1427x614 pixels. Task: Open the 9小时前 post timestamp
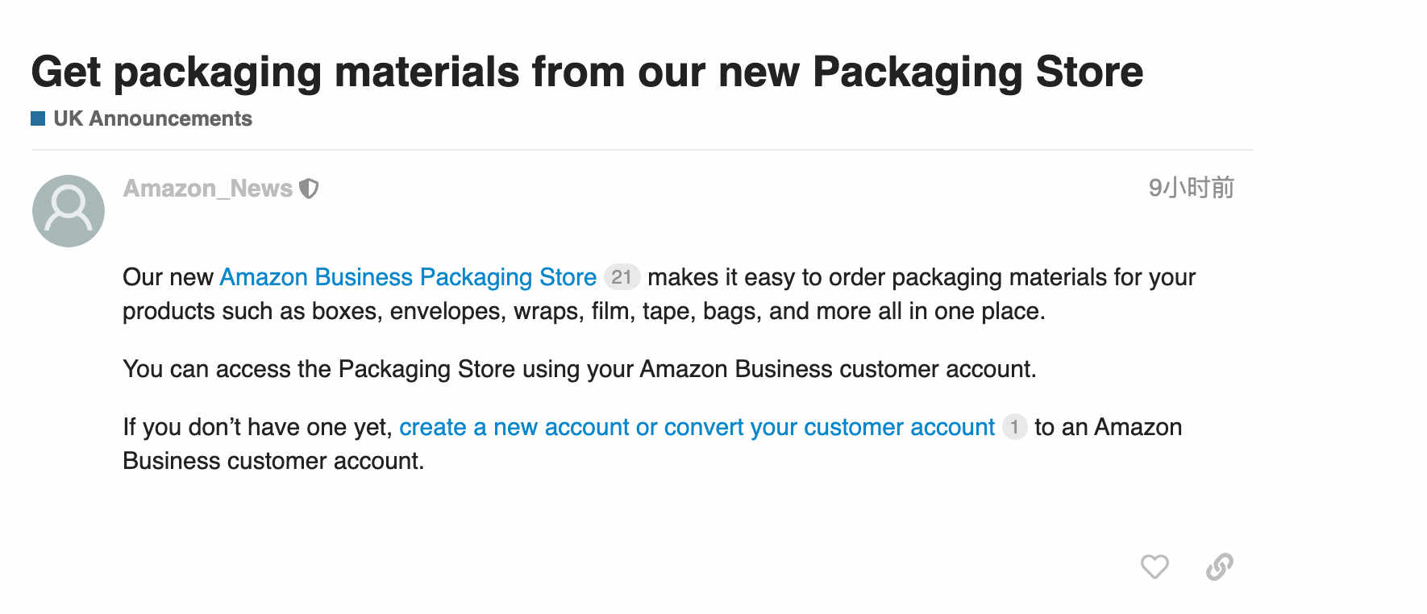coord(1191,188)
